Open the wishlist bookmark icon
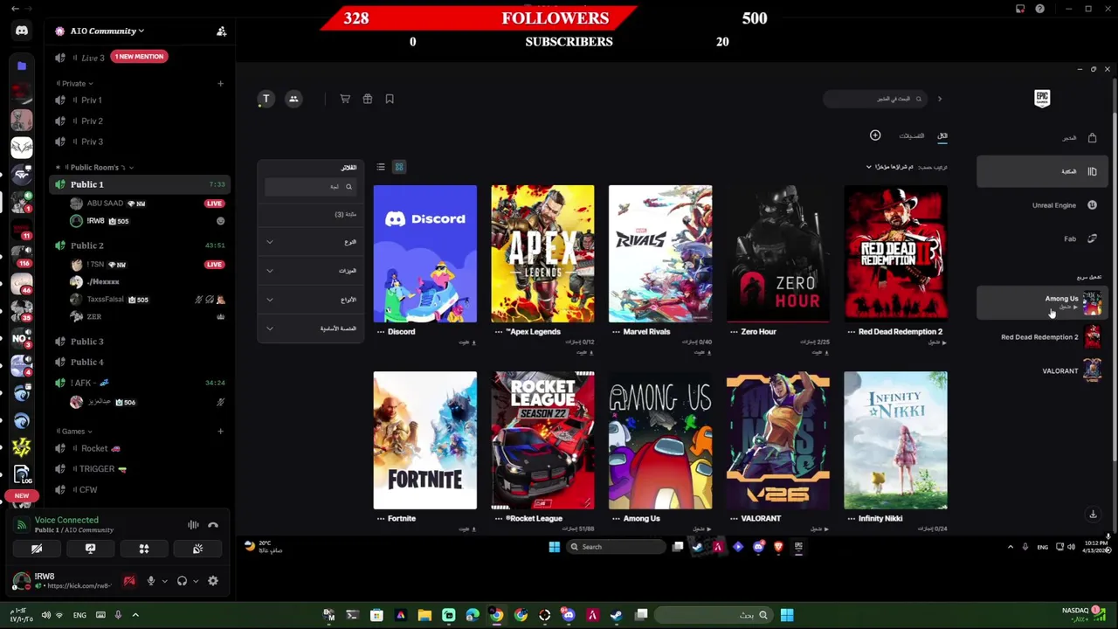 point(390,99)
